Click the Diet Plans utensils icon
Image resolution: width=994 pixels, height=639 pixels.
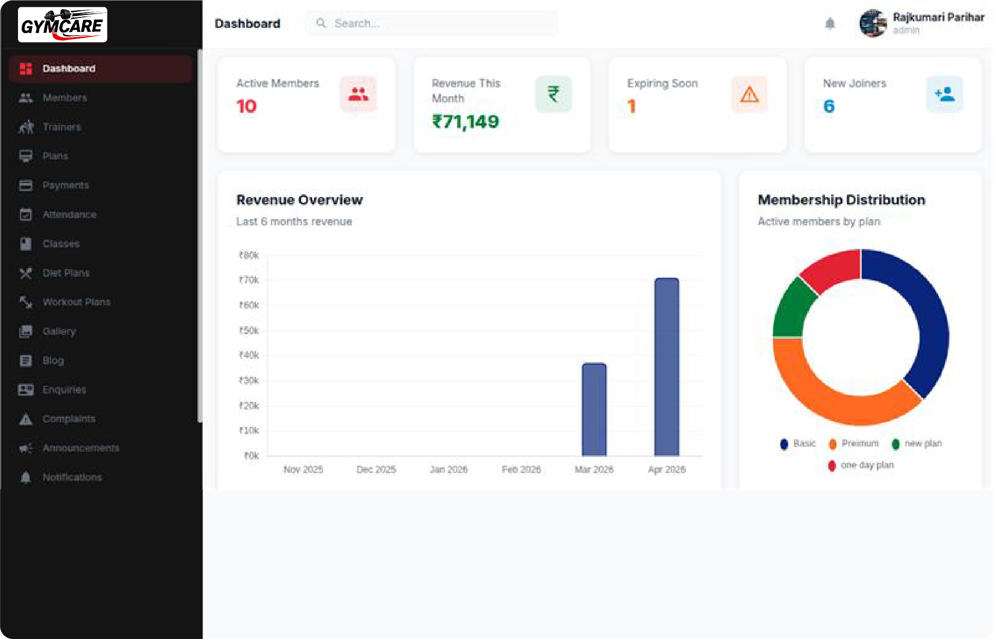tap(26, 273)
